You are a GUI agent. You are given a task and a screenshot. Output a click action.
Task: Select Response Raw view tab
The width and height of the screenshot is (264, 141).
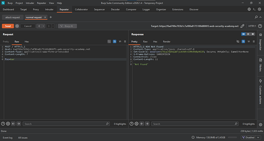click(x=145, y=42)
